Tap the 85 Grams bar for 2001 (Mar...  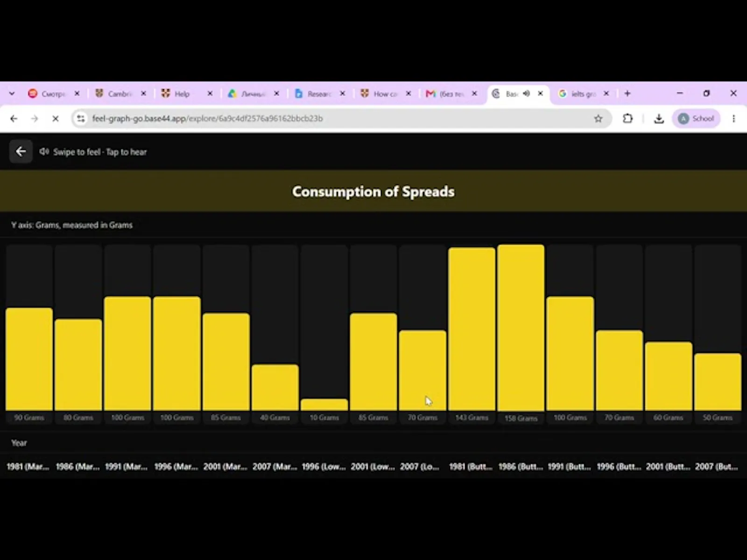(226, 362)
